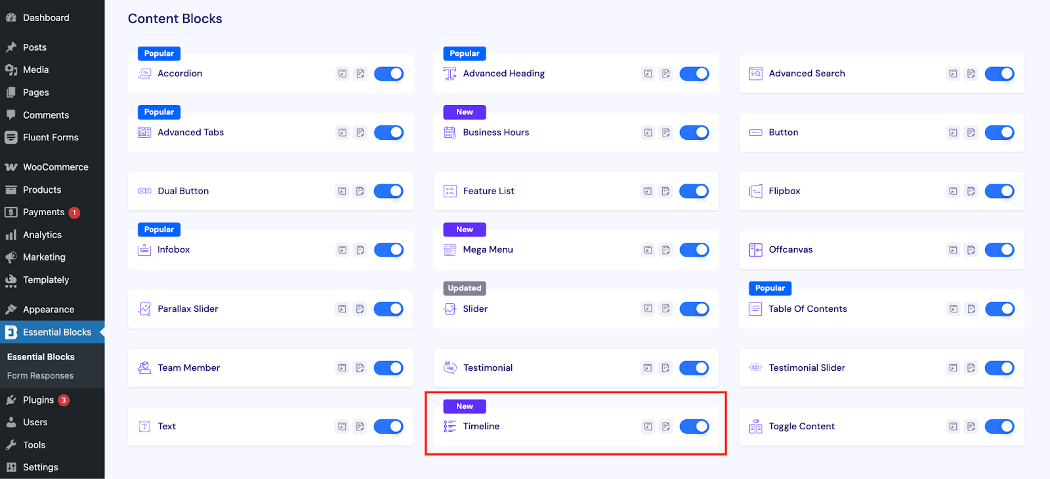The image size is (1050, 479).
Task: Click the documentation icon for Mega Menu block
Action: point(665,249)
